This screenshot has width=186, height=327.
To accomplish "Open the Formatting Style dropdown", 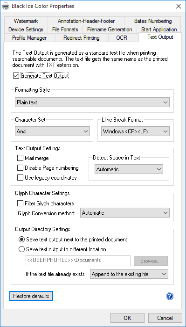I will [92, 102].
